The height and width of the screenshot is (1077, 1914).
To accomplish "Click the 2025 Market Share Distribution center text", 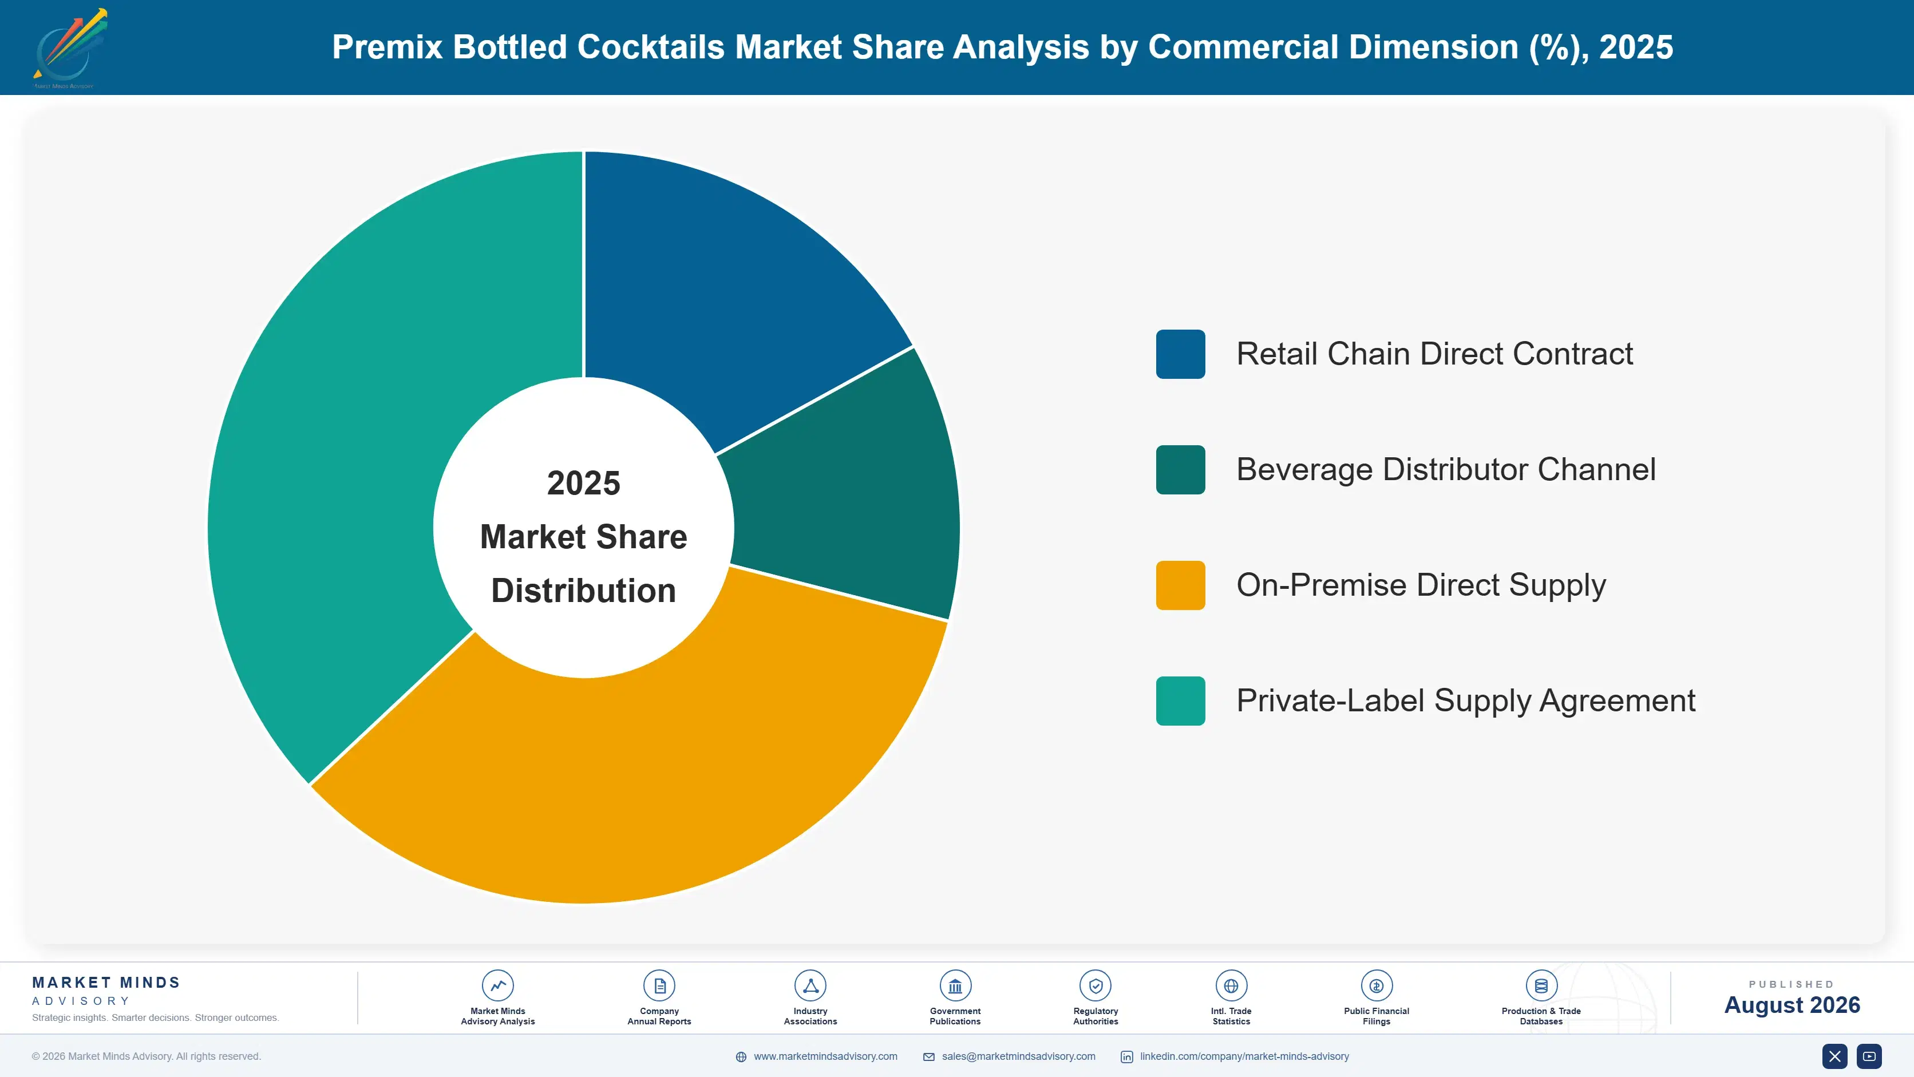I will (x=584, y=536).
